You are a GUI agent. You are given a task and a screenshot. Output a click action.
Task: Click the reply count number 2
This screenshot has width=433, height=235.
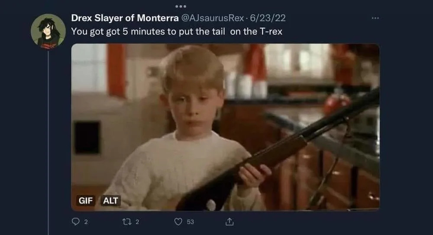pyautogui.click(x=86, y=222)
